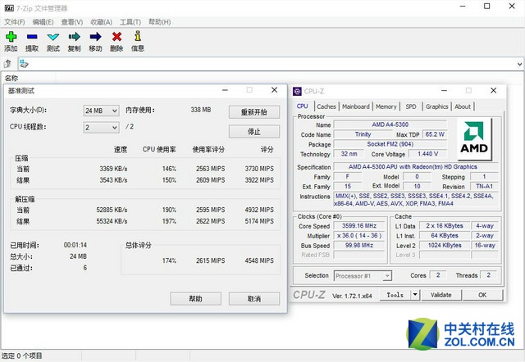The height and width of the screenshot is (362, 525).
Task: Click the Restart (重新开始) benchmark button
Action: coord(253,111)
